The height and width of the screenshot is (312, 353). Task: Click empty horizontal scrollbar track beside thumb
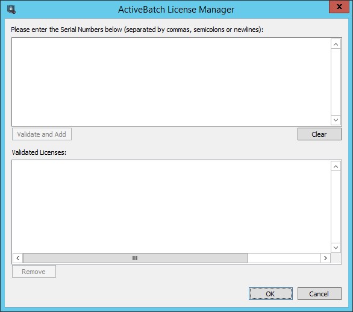284,258
